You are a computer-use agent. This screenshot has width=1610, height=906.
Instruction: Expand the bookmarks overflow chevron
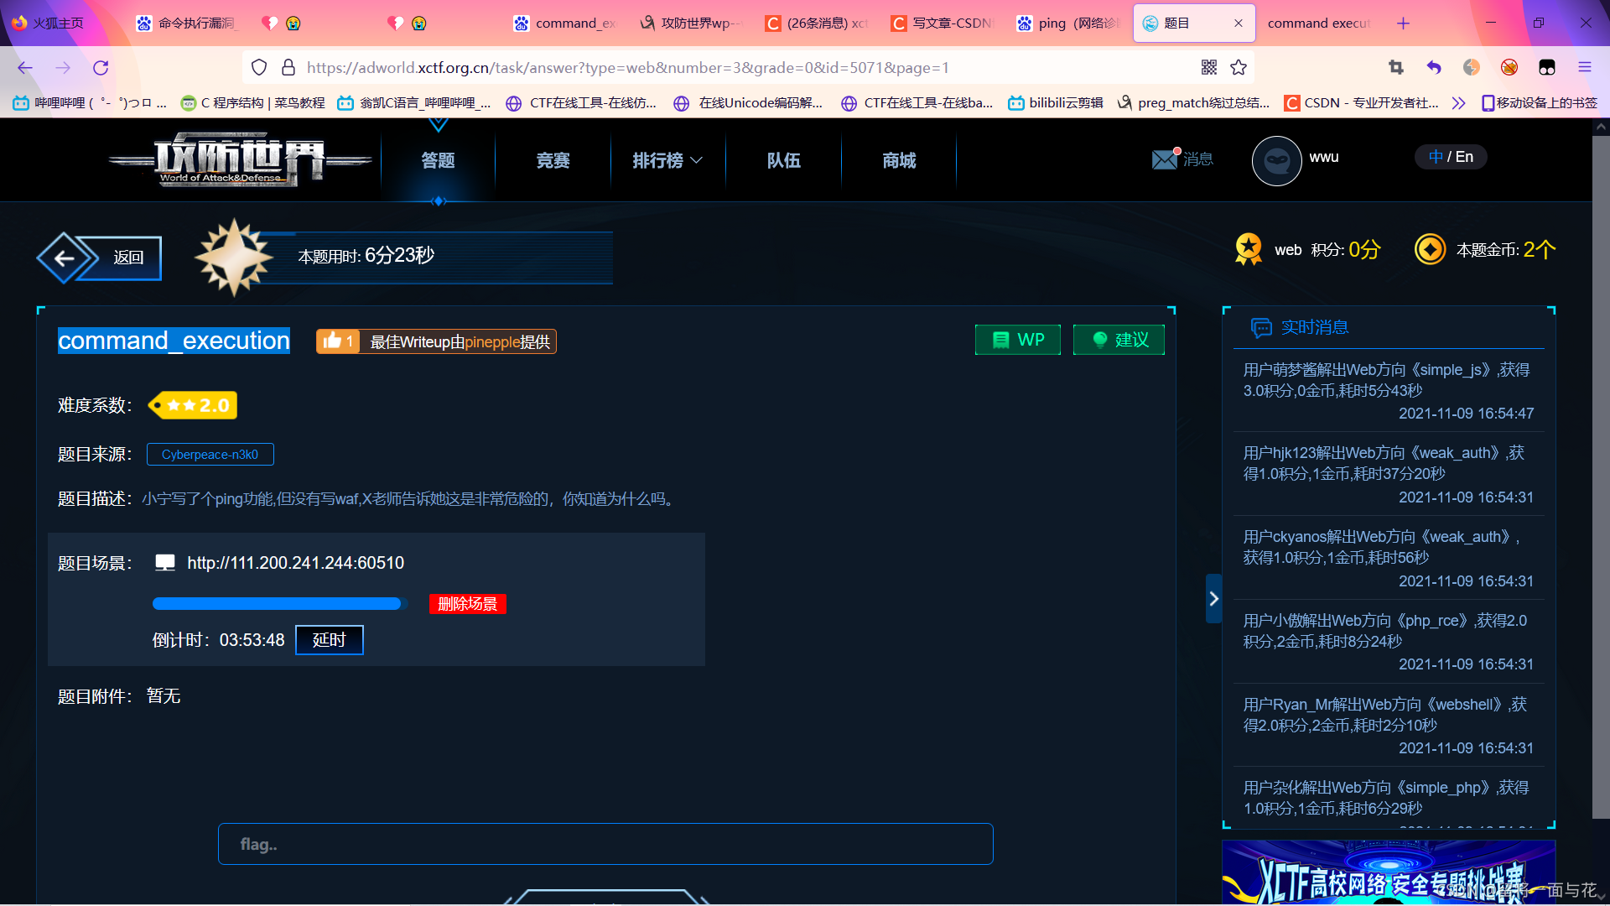[1458, 102]
